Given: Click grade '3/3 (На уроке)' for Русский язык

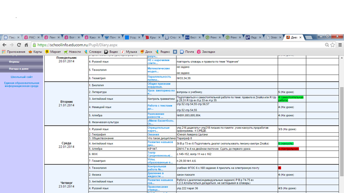Looking at the screenshot, I should point(287,129).
